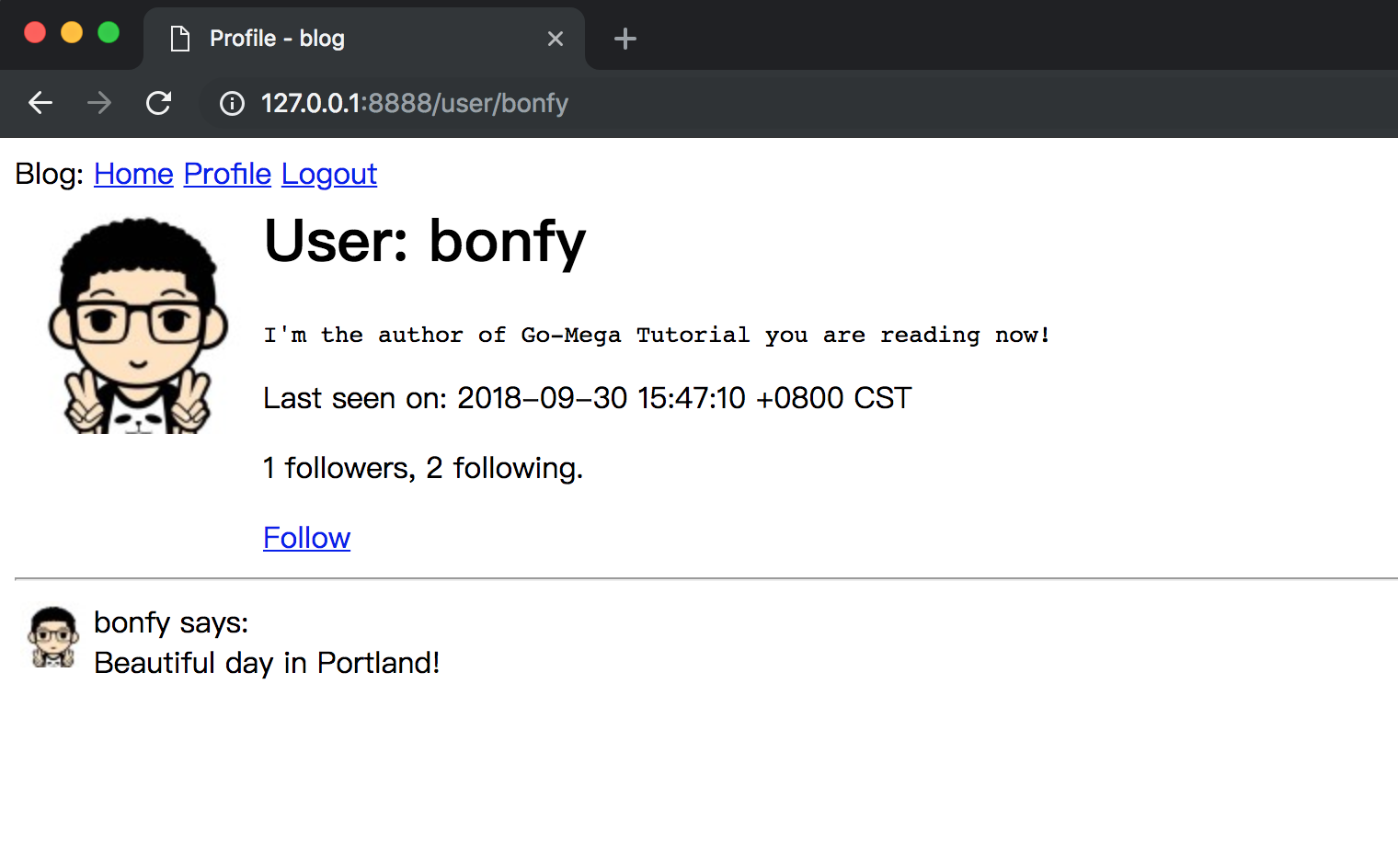Follow the user bonfy

coord(306,538)
